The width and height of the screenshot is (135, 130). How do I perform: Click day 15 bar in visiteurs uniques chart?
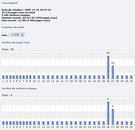[57, 123]
